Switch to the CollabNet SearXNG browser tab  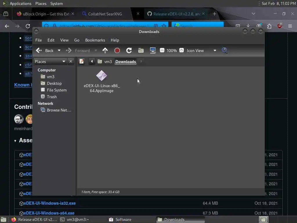105,14
